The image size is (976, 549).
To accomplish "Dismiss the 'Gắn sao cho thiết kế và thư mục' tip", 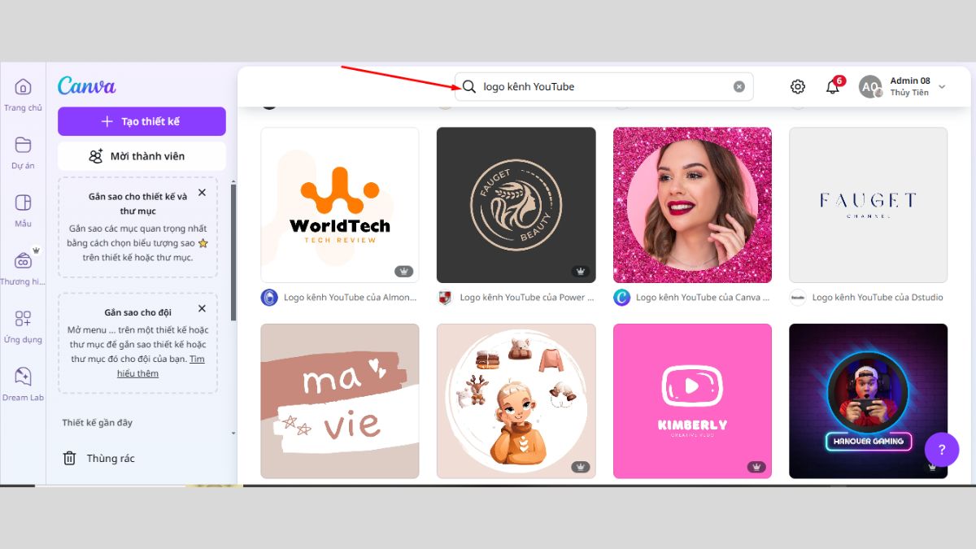I will pos(202,193).
